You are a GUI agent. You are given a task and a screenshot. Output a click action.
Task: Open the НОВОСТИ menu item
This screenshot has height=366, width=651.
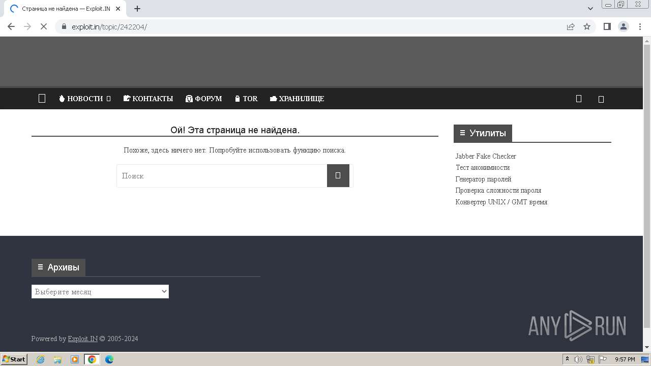pyautogui.click(x=81, y=99)
